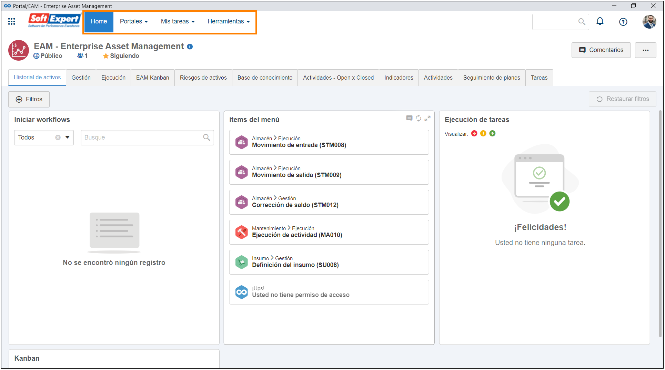Switch to Historial de activos tab

37,78
